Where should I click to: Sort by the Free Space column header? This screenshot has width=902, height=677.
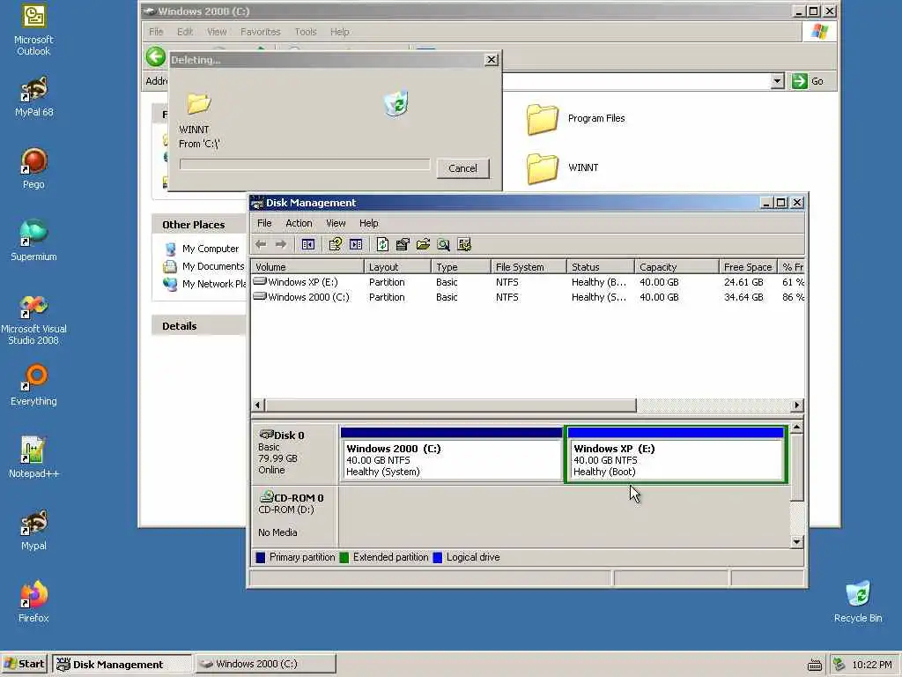coord(749,267)
